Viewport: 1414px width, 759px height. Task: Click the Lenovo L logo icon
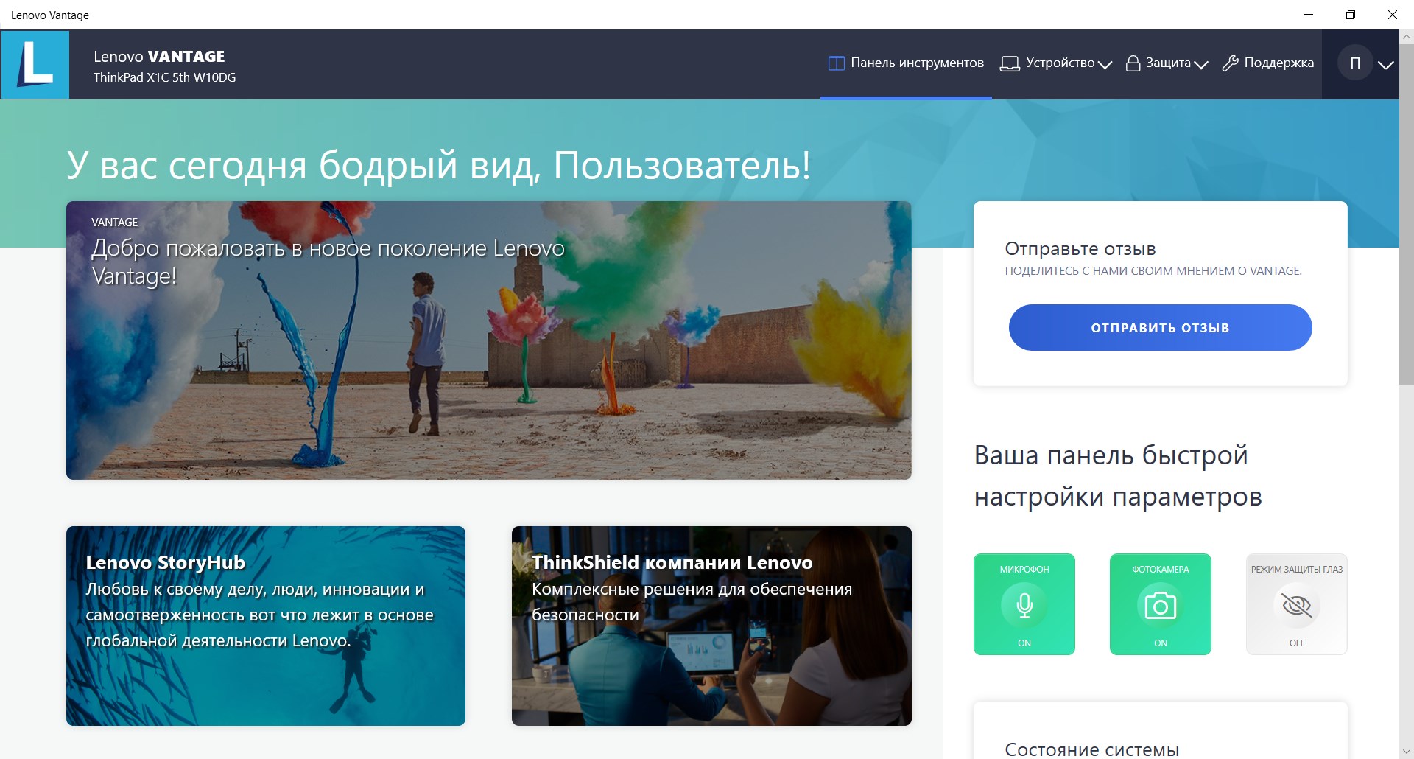[35, 64]
